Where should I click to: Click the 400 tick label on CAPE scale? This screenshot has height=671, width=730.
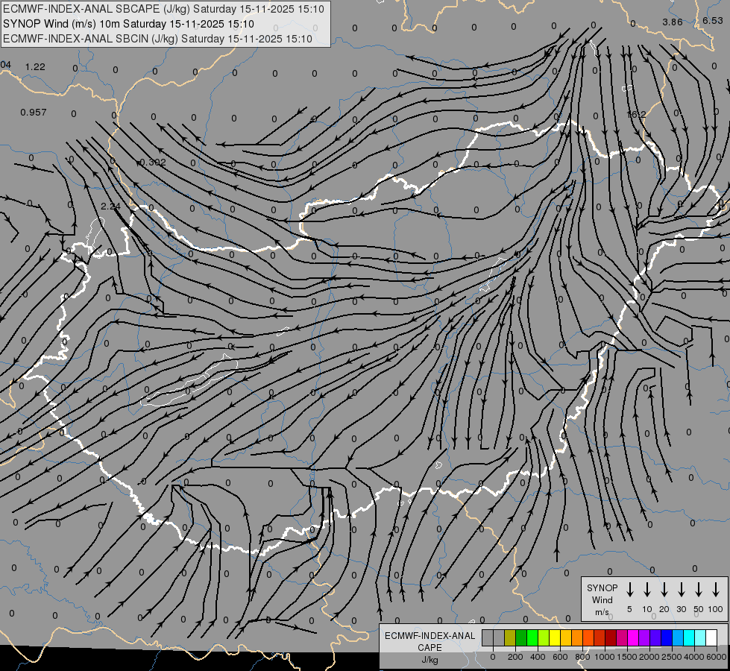[x=538, y=657]
